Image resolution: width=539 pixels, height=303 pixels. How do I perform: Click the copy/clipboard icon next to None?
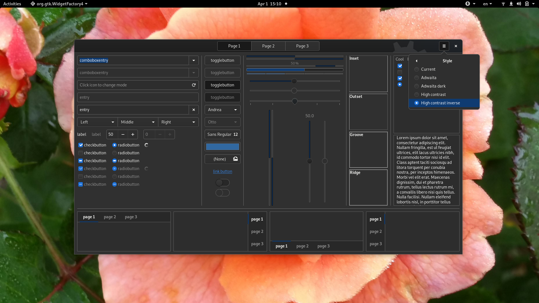click(x=236, y=159)
